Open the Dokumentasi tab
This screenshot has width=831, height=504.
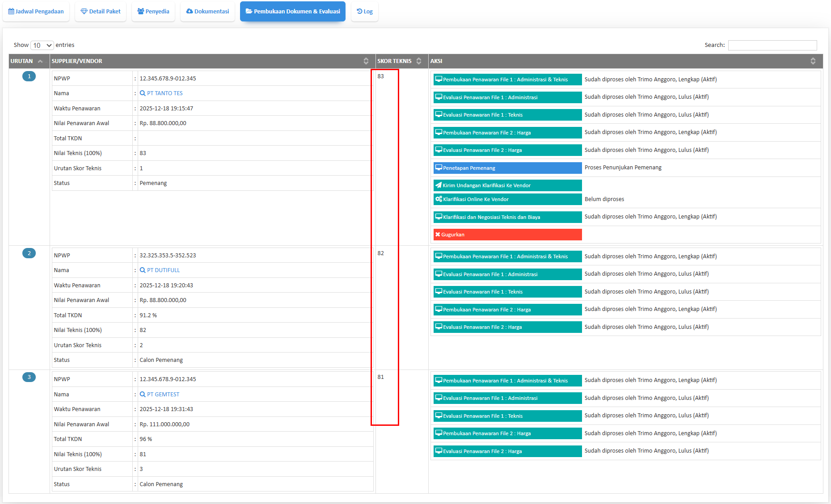tap(207, 12)
